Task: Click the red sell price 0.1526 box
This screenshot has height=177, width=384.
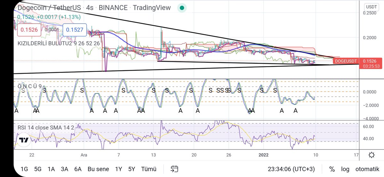Action: click(29, 30)
